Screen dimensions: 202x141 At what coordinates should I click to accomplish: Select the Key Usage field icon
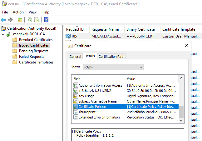75,96
